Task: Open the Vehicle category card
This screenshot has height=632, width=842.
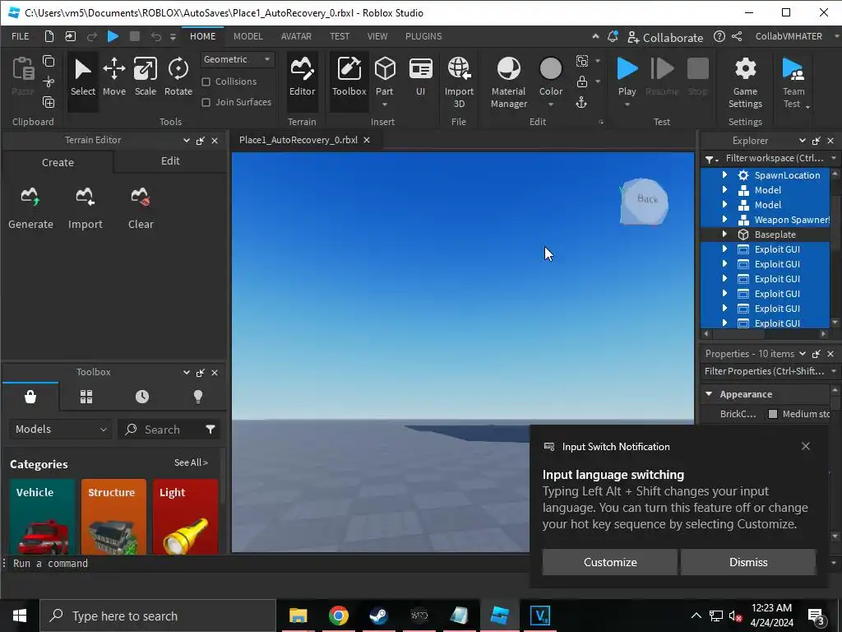Action: pyautogui.click(x=42, y=517)
